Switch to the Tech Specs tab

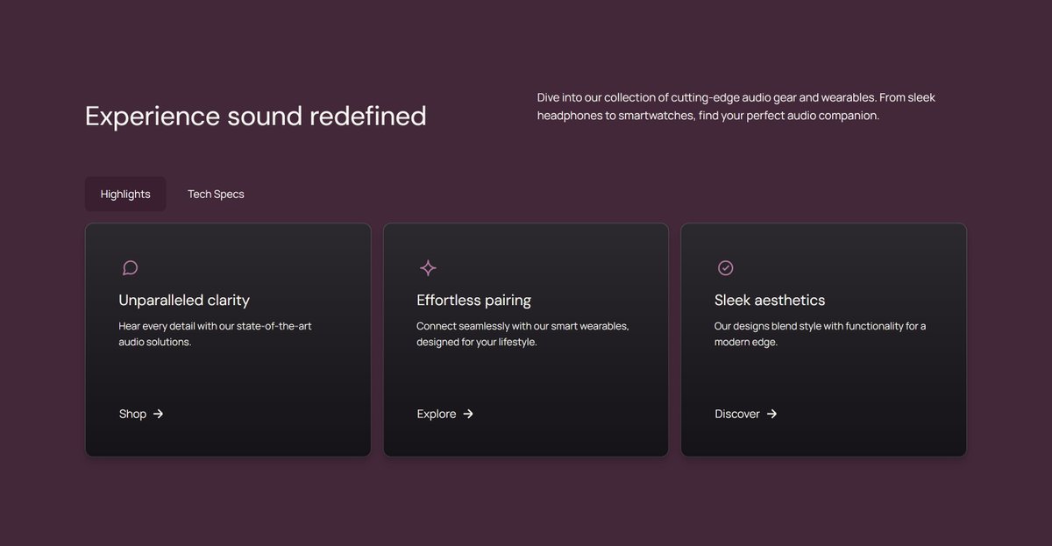pos(216,194)
